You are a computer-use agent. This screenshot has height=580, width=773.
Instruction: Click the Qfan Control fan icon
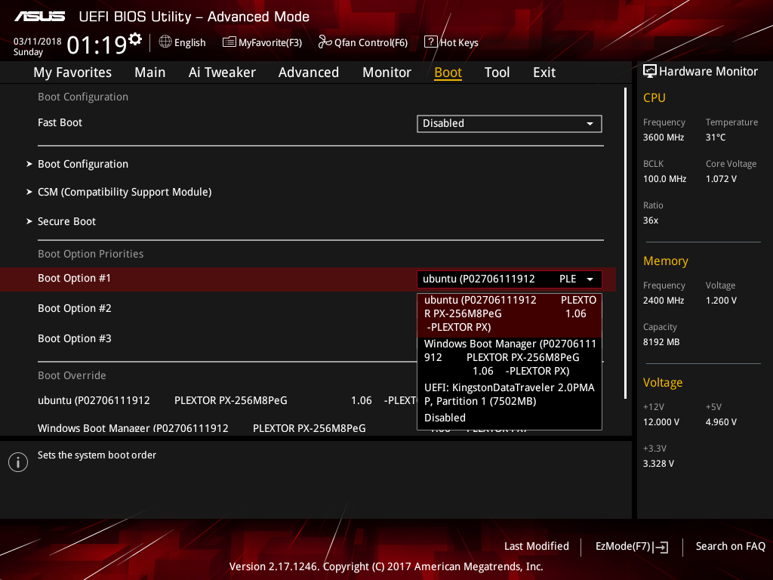click(325, 42)
